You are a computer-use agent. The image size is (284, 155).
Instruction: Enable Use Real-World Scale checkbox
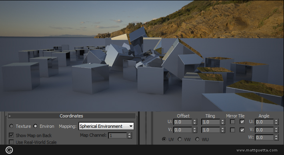click(11, 142)
